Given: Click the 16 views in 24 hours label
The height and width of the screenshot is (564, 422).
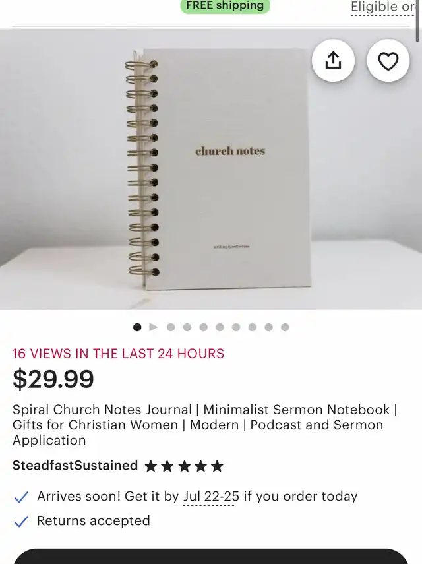Looking at the screenshot, I should 118,354.
